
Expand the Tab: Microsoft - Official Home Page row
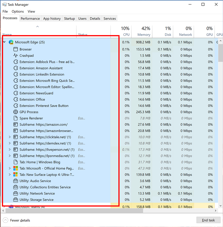pyautogui.click(x=10, y=168)
